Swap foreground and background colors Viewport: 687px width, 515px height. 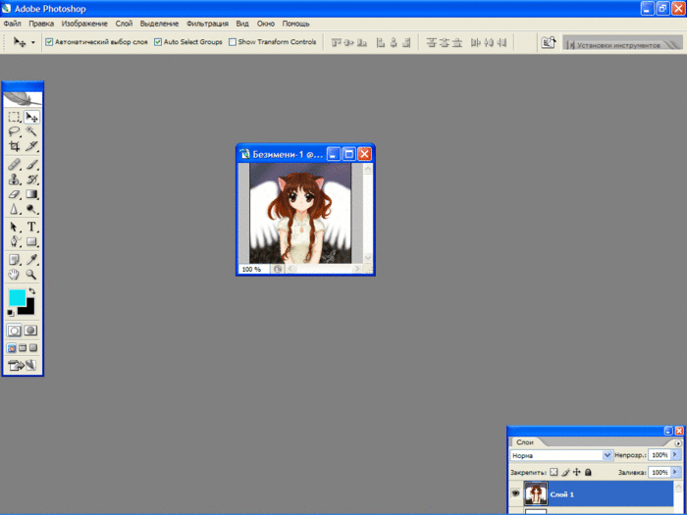(32, 291)
